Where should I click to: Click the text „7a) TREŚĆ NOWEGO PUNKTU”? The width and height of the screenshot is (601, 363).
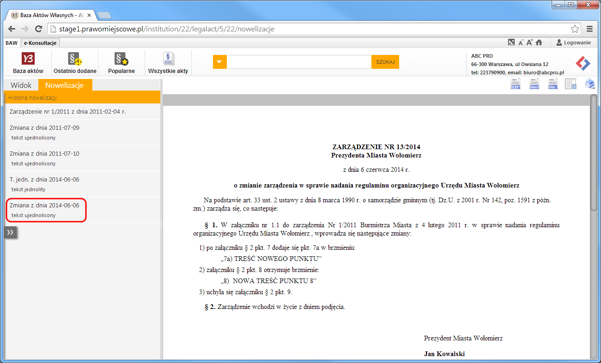coord(271,259)
